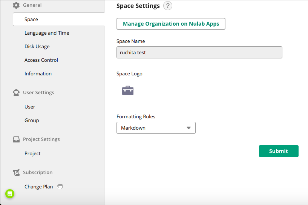
Task: Click the new-window icon beside Change Plan
Action: click(x=60, y=187)
